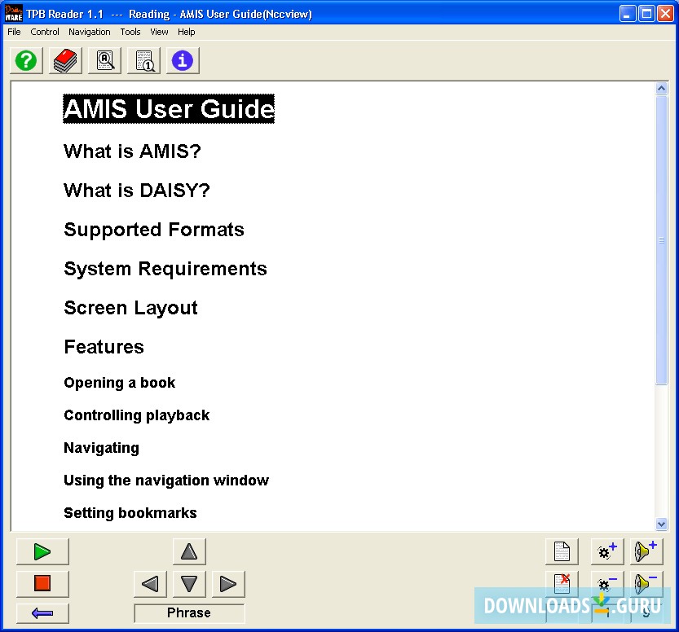
Task: Jump to 'Navigating' entry
Action: click(x=101, y=448)
